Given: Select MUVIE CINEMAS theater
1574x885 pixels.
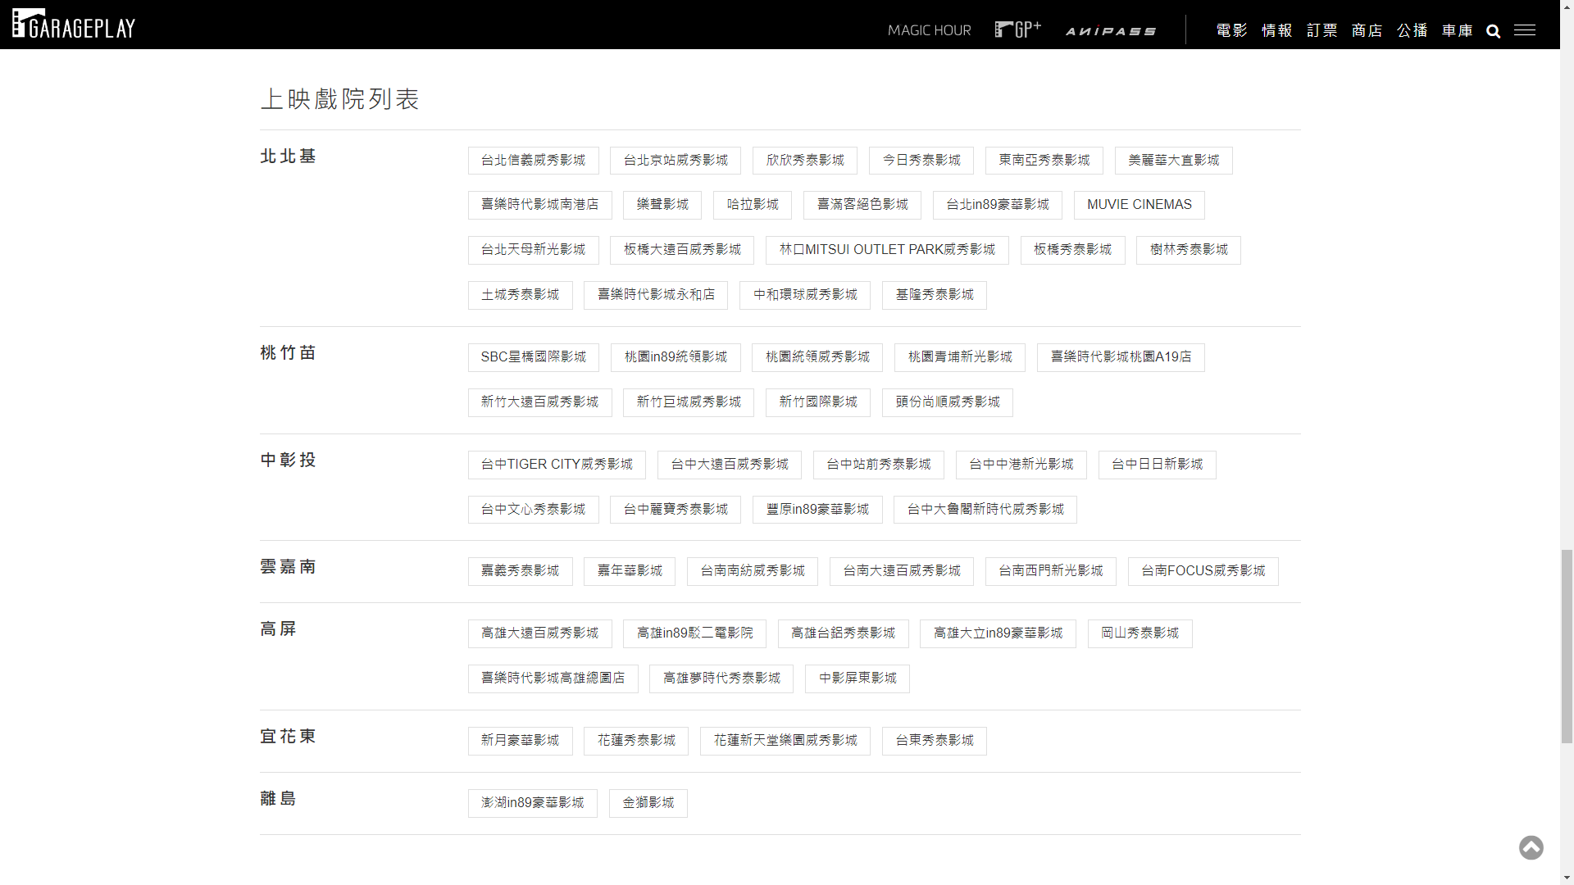Looking at the screenshot, I should (1140, 205).
